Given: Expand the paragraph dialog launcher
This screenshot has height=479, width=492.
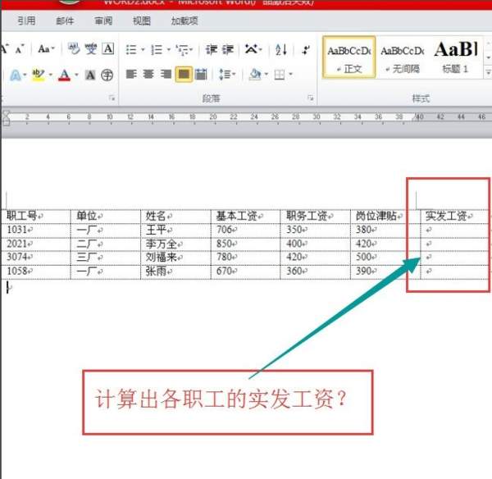Looking at the screenshot, I should tap(310, 98).
